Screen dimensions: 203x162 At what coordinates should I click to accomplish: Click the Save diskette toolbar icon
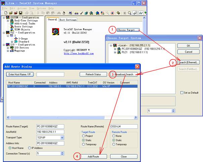[21, 13]
